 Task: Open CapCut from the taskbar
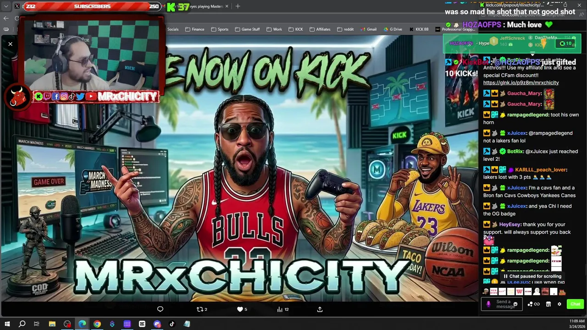142,324
